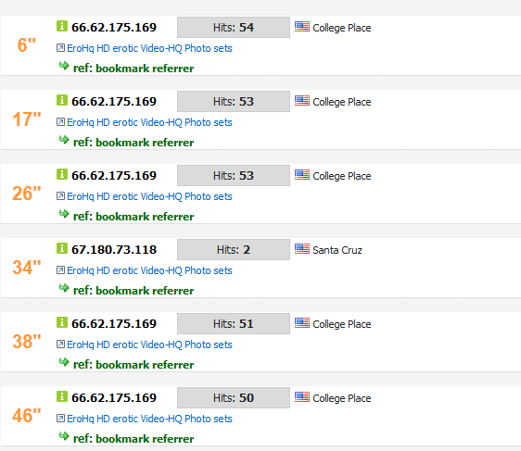Click green info icon beside 67.180.73.118
This screenshot has width=521, height=451.
click(62, 248)
